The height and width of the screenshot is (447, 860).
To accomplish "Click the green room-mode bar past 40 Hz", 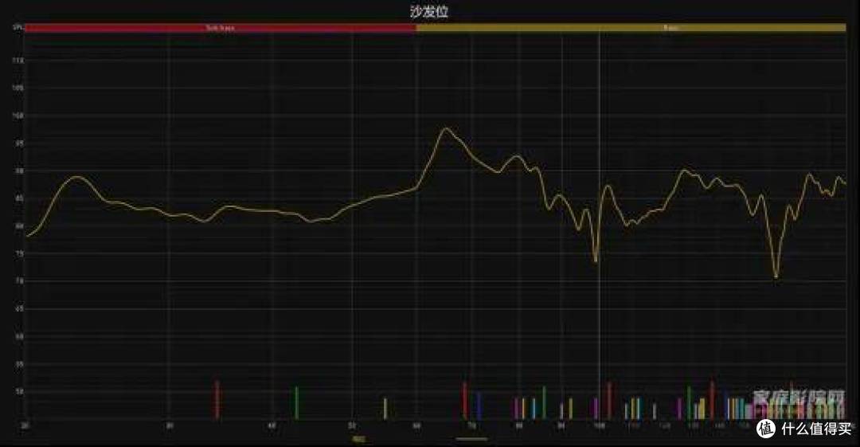I will [296, 403].
